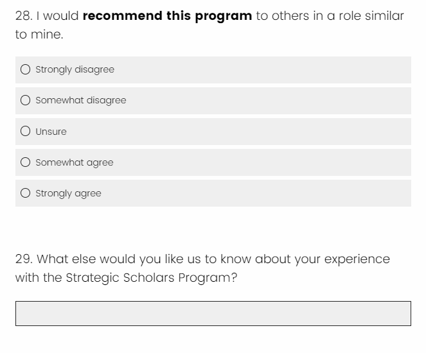Click the word "experience" in question 29
This screenshot has height=353, width=426.
(356, 259)
